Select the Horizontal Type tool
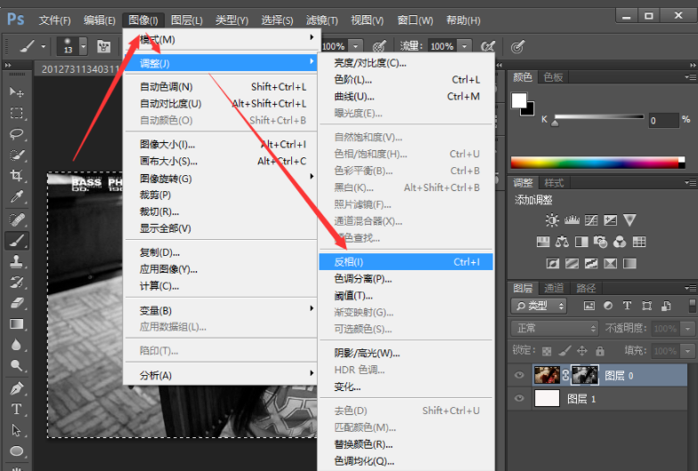Screen dimensions: 698x471 pyautogui.click(x=16, y=410)
